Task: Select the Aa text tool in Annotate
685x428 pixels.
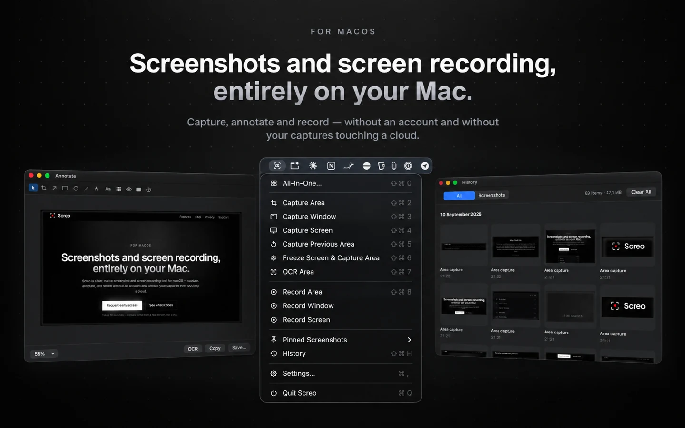Action: (x=108, y=189)
